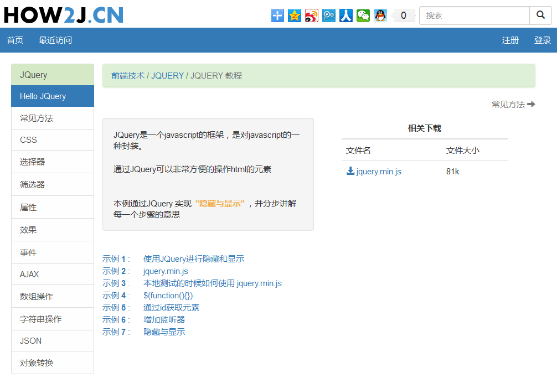Click the blue plus share icon

tap(277, 15)
